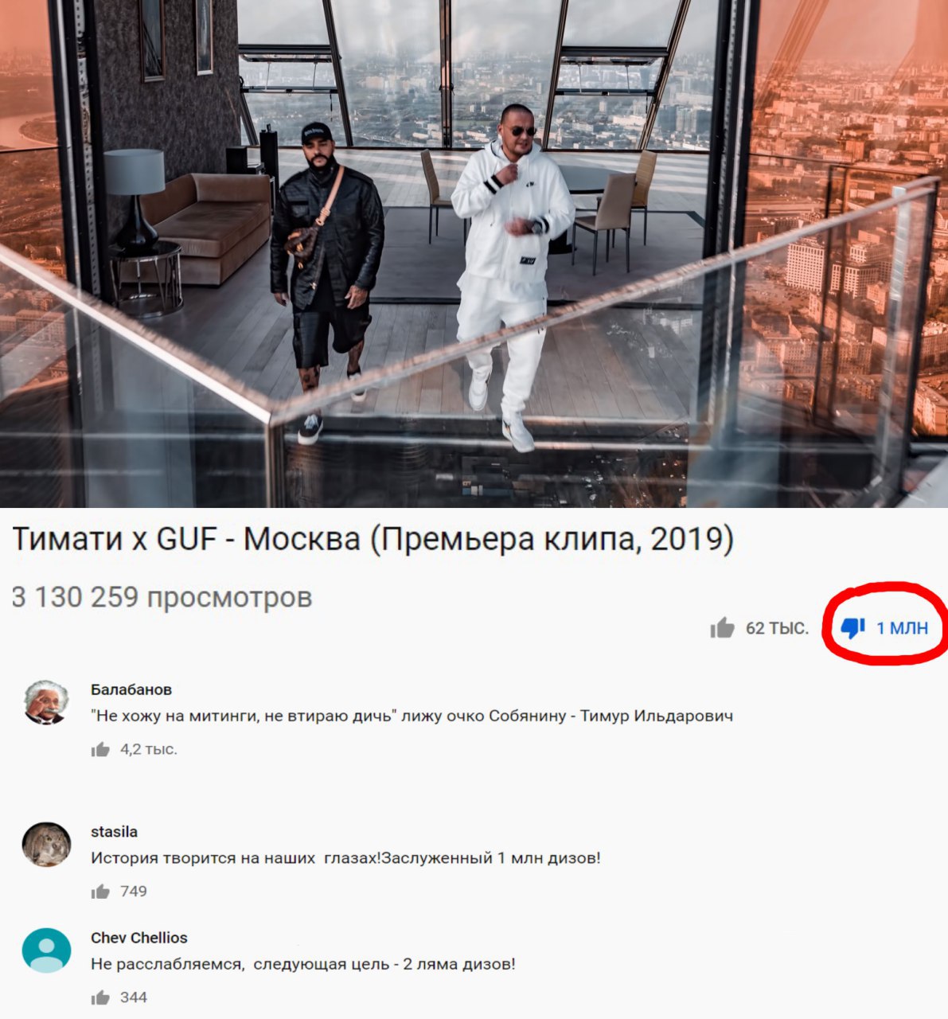The image size is (948, 1019).
Task: Open Балабанов's Einstein profile avatar
Action: (46, 702)
